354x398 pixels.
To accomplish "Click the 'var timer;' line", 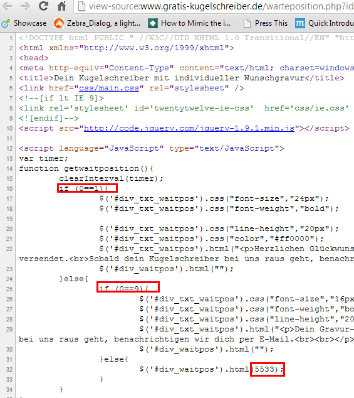I will [x=44, y=158].
